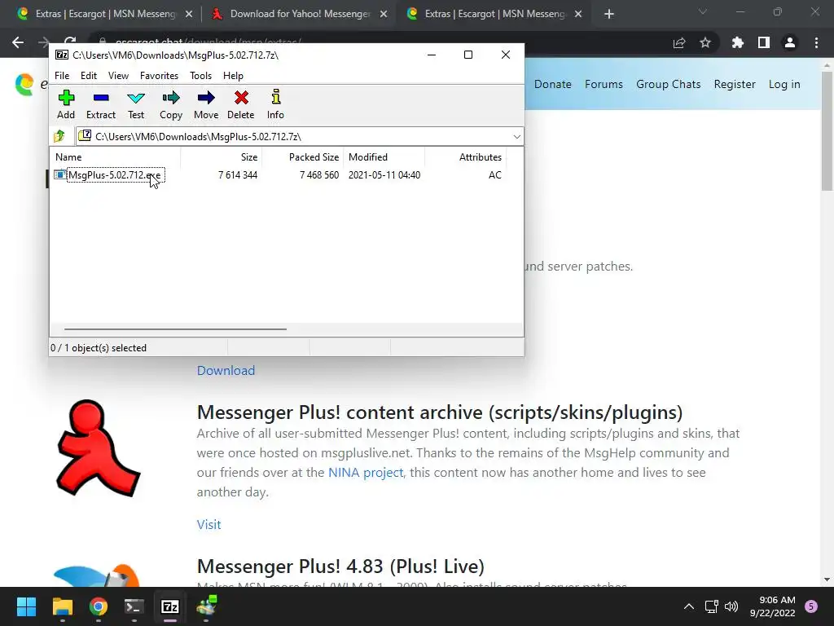Open the Forums link
The image size is (834, 626).
tap(604, 84)
